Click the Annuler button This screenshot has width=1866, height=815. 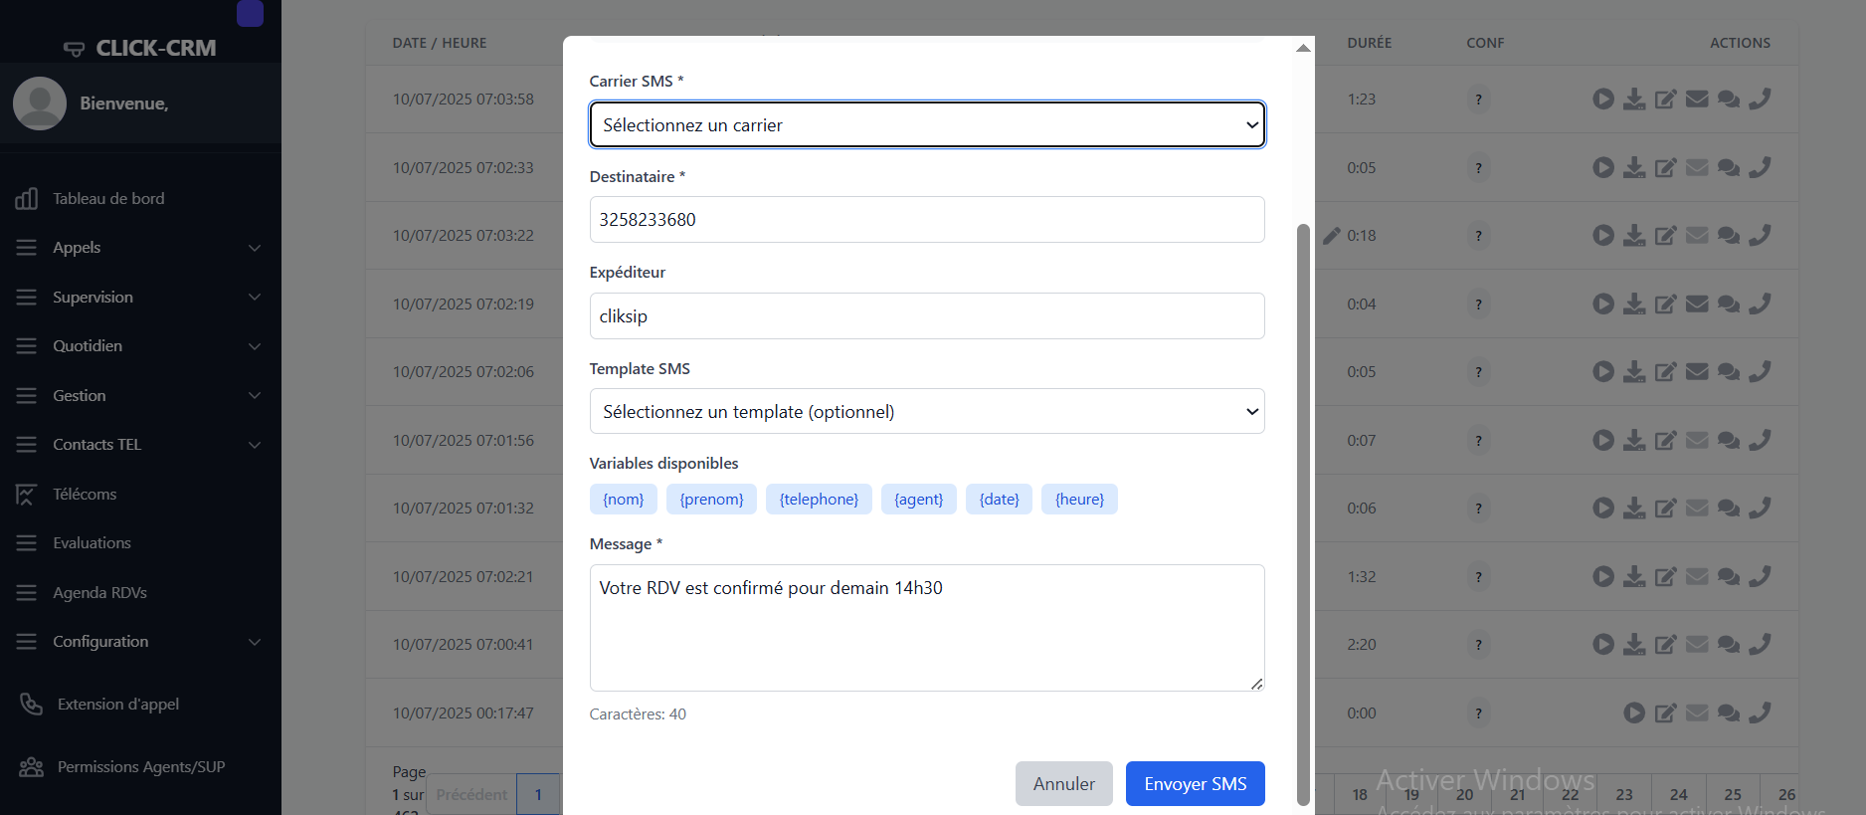1063,784
